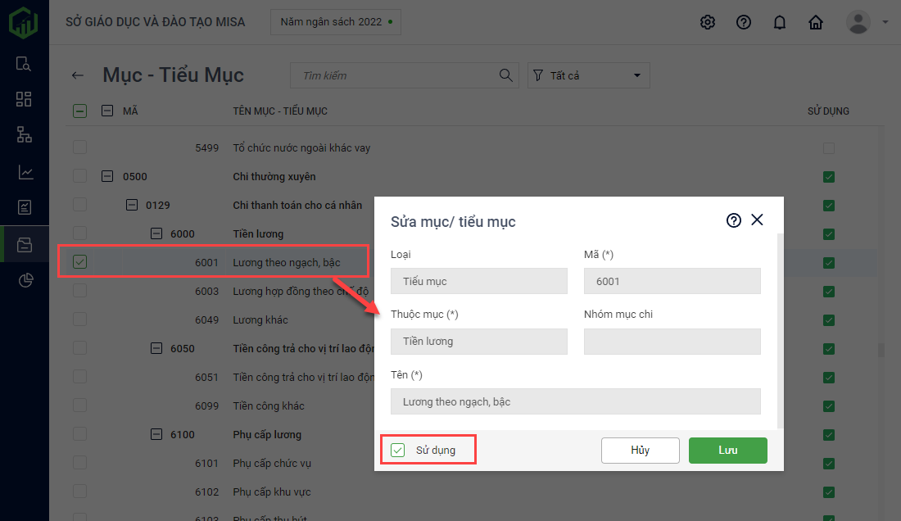Click the org structure icon in sidebar
901x521 pixels.
click(25, 135)
